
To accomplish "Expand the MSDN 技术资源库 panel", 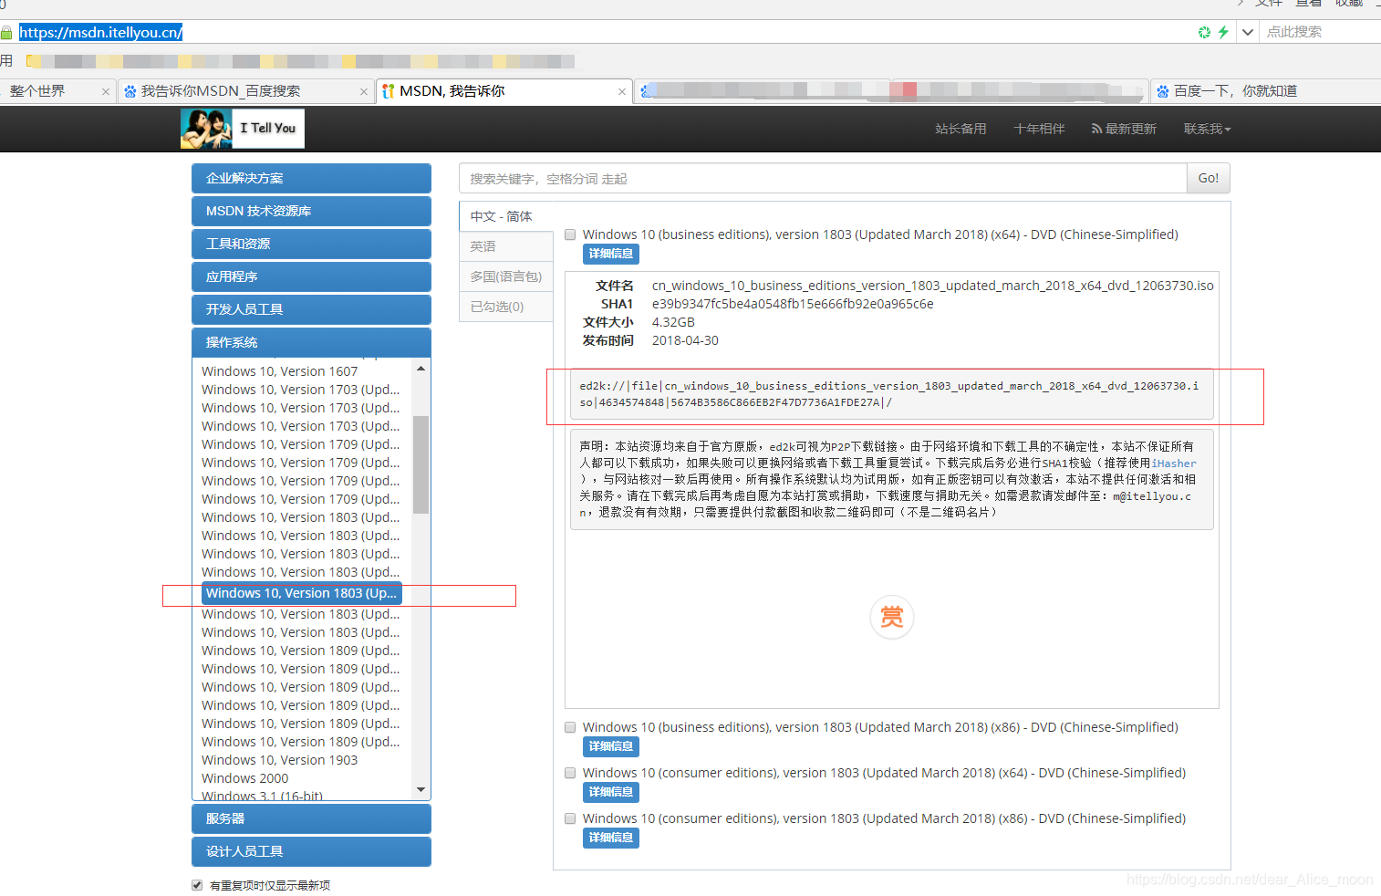I will point(311,212).
